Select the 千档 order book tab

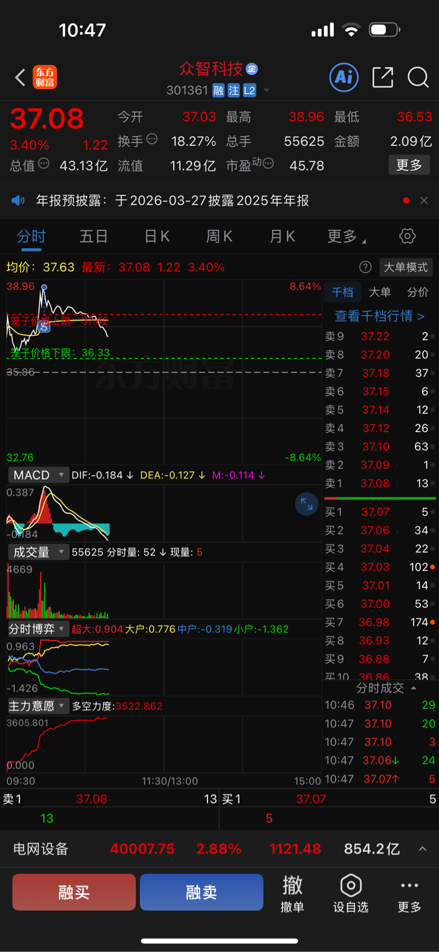click(342, 292)
